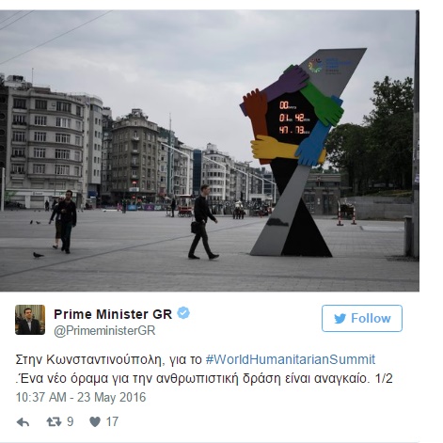Click the summit logo at the top of the sculpture
Screen dimensions: 443x443
pos(326,65)
